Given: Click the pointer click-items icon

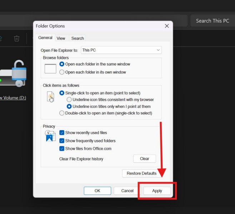Looking at the screenshot, I should coord(50,97).
